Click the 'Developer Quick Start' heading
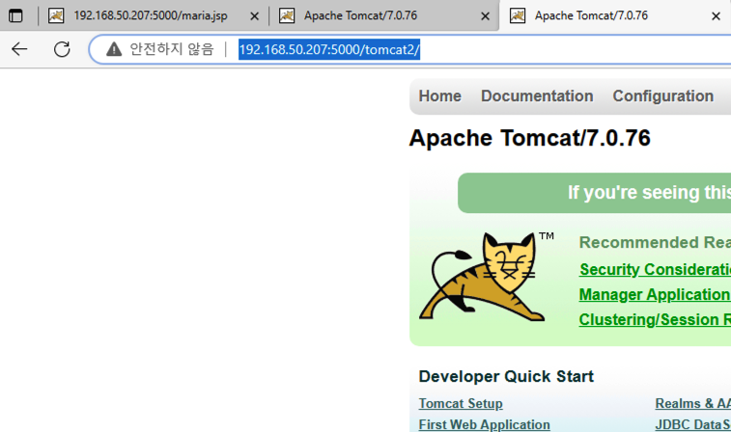This screenshot has height=432, width=731. [506, 376]
